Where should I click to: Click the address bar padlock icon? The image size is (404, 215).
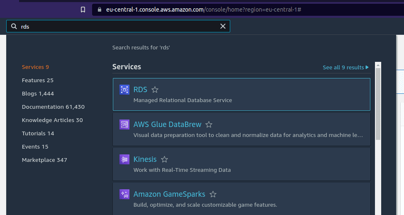tap(99, 10)
